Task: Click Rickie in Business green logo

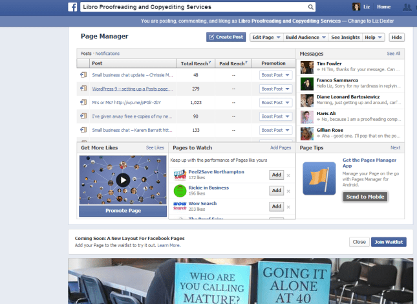Action: point(180,191)
